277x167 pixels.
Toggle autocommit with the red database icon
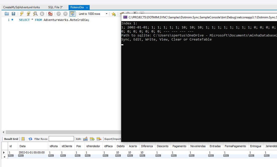point(50,14)
